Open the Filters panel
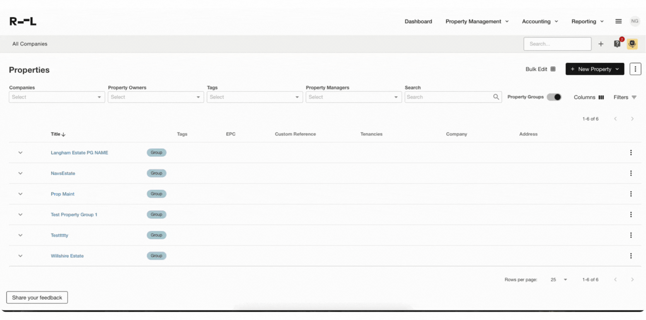 tap(625, 97)
